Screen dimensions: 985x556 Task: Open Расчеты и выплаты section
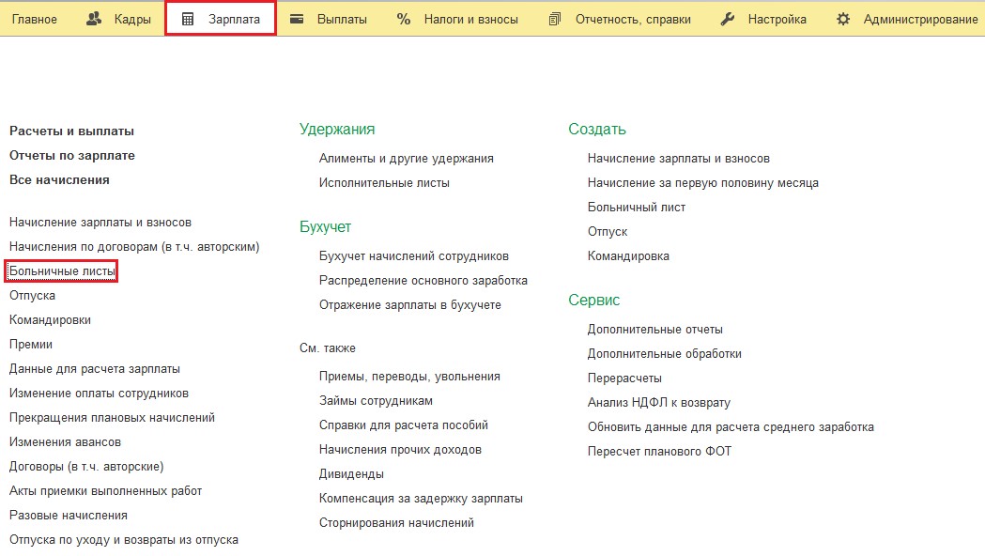(x=71, y=131)
